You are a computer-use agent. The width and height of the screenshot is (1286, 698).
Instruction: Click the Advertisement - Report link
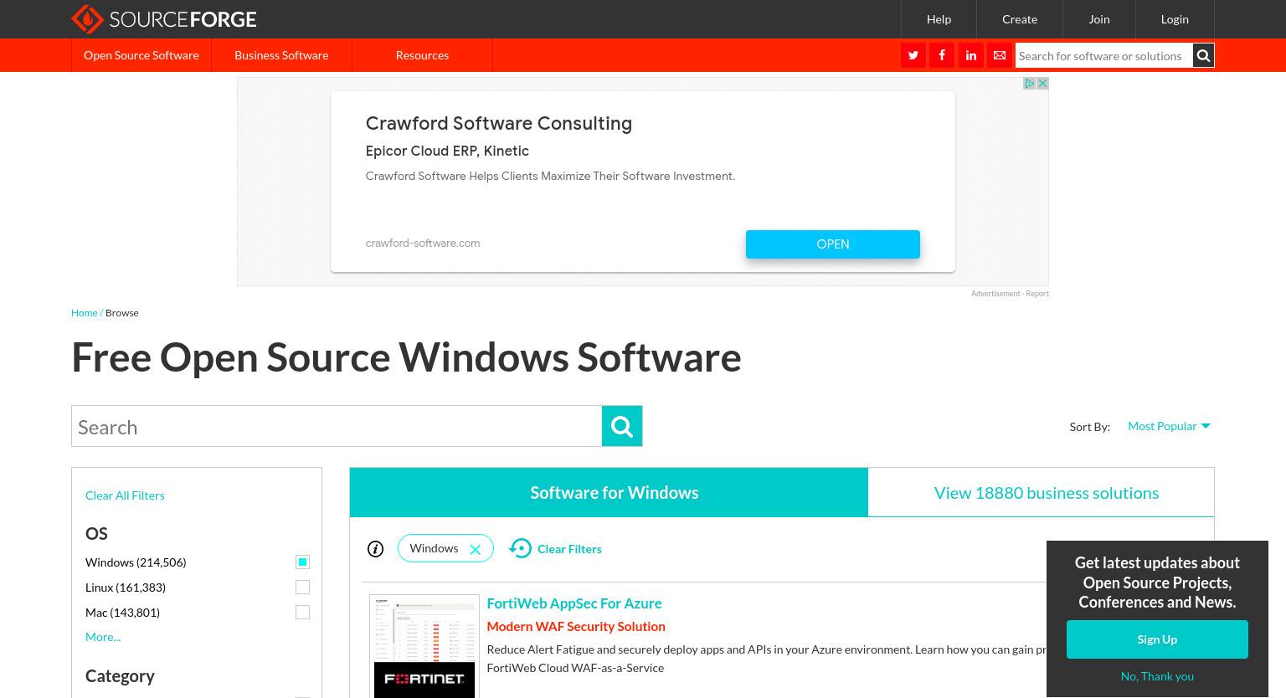1010,294
